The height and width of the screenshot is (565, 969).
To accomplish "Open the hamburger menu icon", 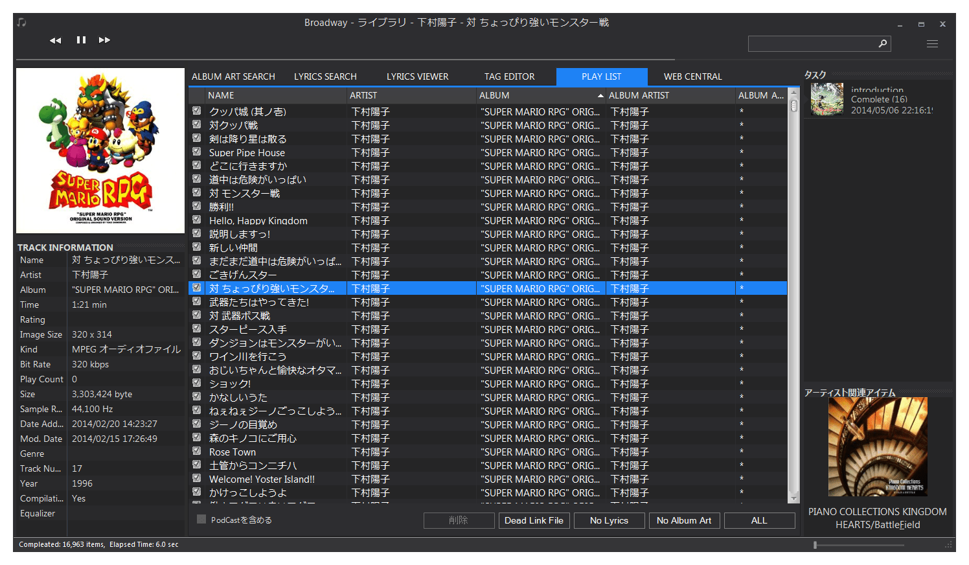I will [x=932, y=43].
